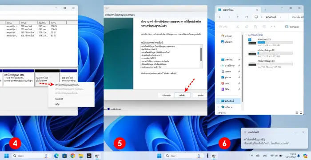
Task: Click the monitor icon in Explorer address bar
Action: tap(256, 17)
